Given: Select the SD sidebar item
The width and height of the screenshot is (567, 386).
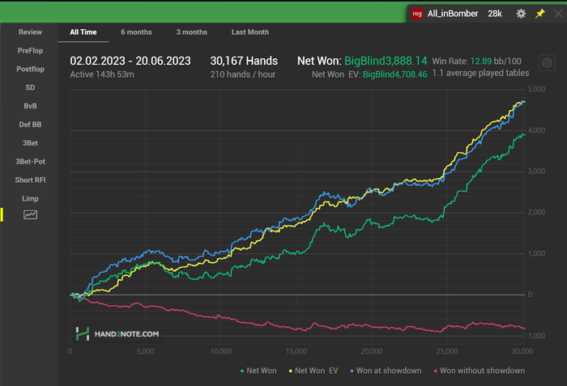Looking at the screenshot, I should [x=31, y=87].
